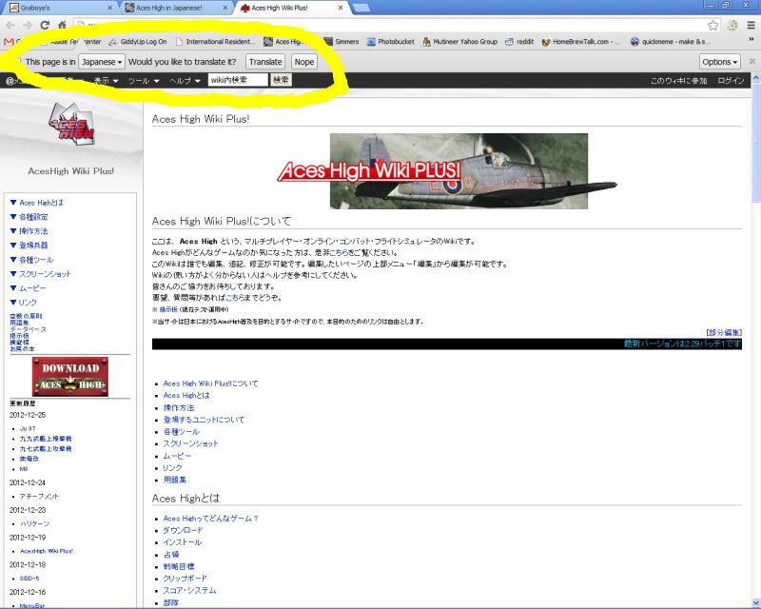Image resolution: width=761 pixels, height=609 pixels.
Task: Open the quickmeme bookmark
Action: (x=671, y=42)
